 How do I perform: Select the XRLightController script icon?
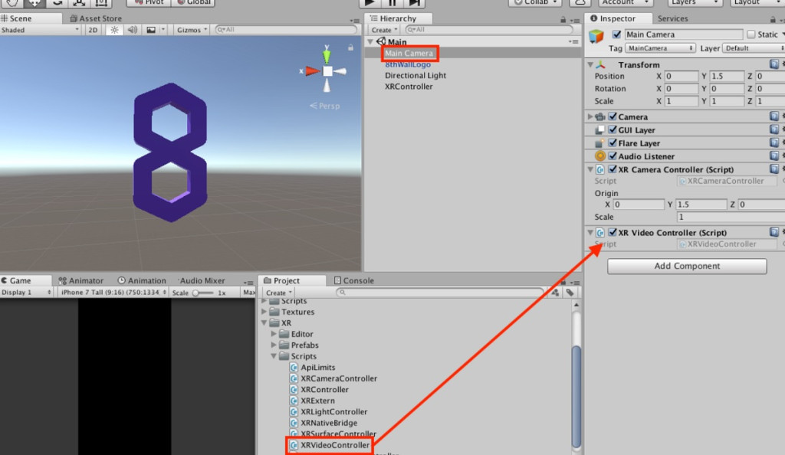[x=294, y=412]
